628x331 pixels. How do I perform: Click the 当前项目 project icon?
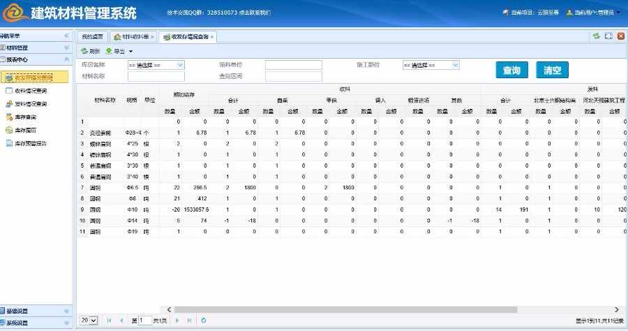click(x=506, y=13)
